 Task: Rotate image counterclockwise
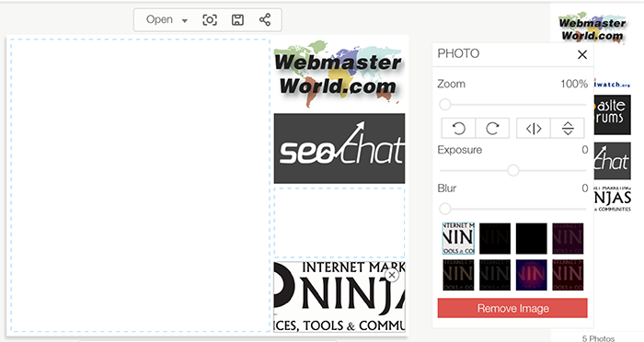[458, 129]
